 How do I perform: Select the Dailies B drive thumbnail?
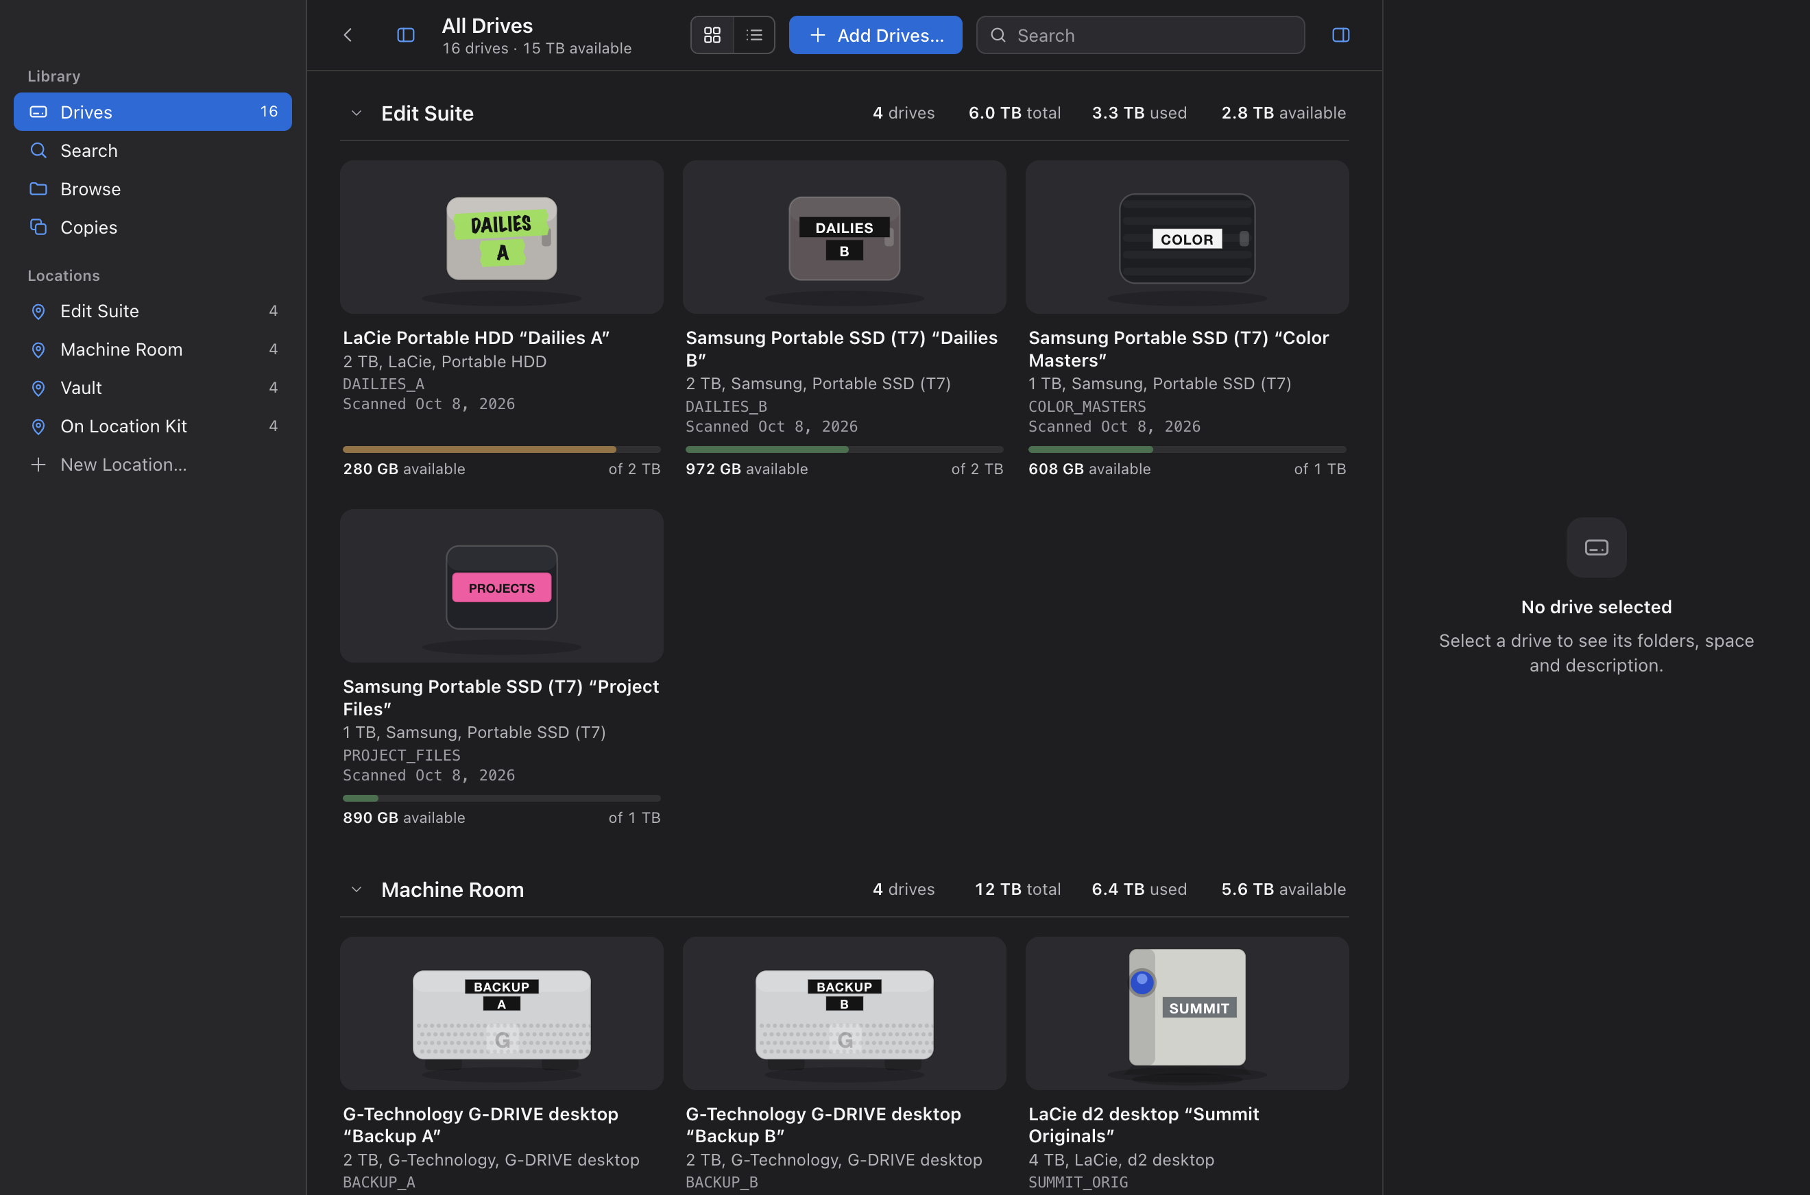coord(844,237)
